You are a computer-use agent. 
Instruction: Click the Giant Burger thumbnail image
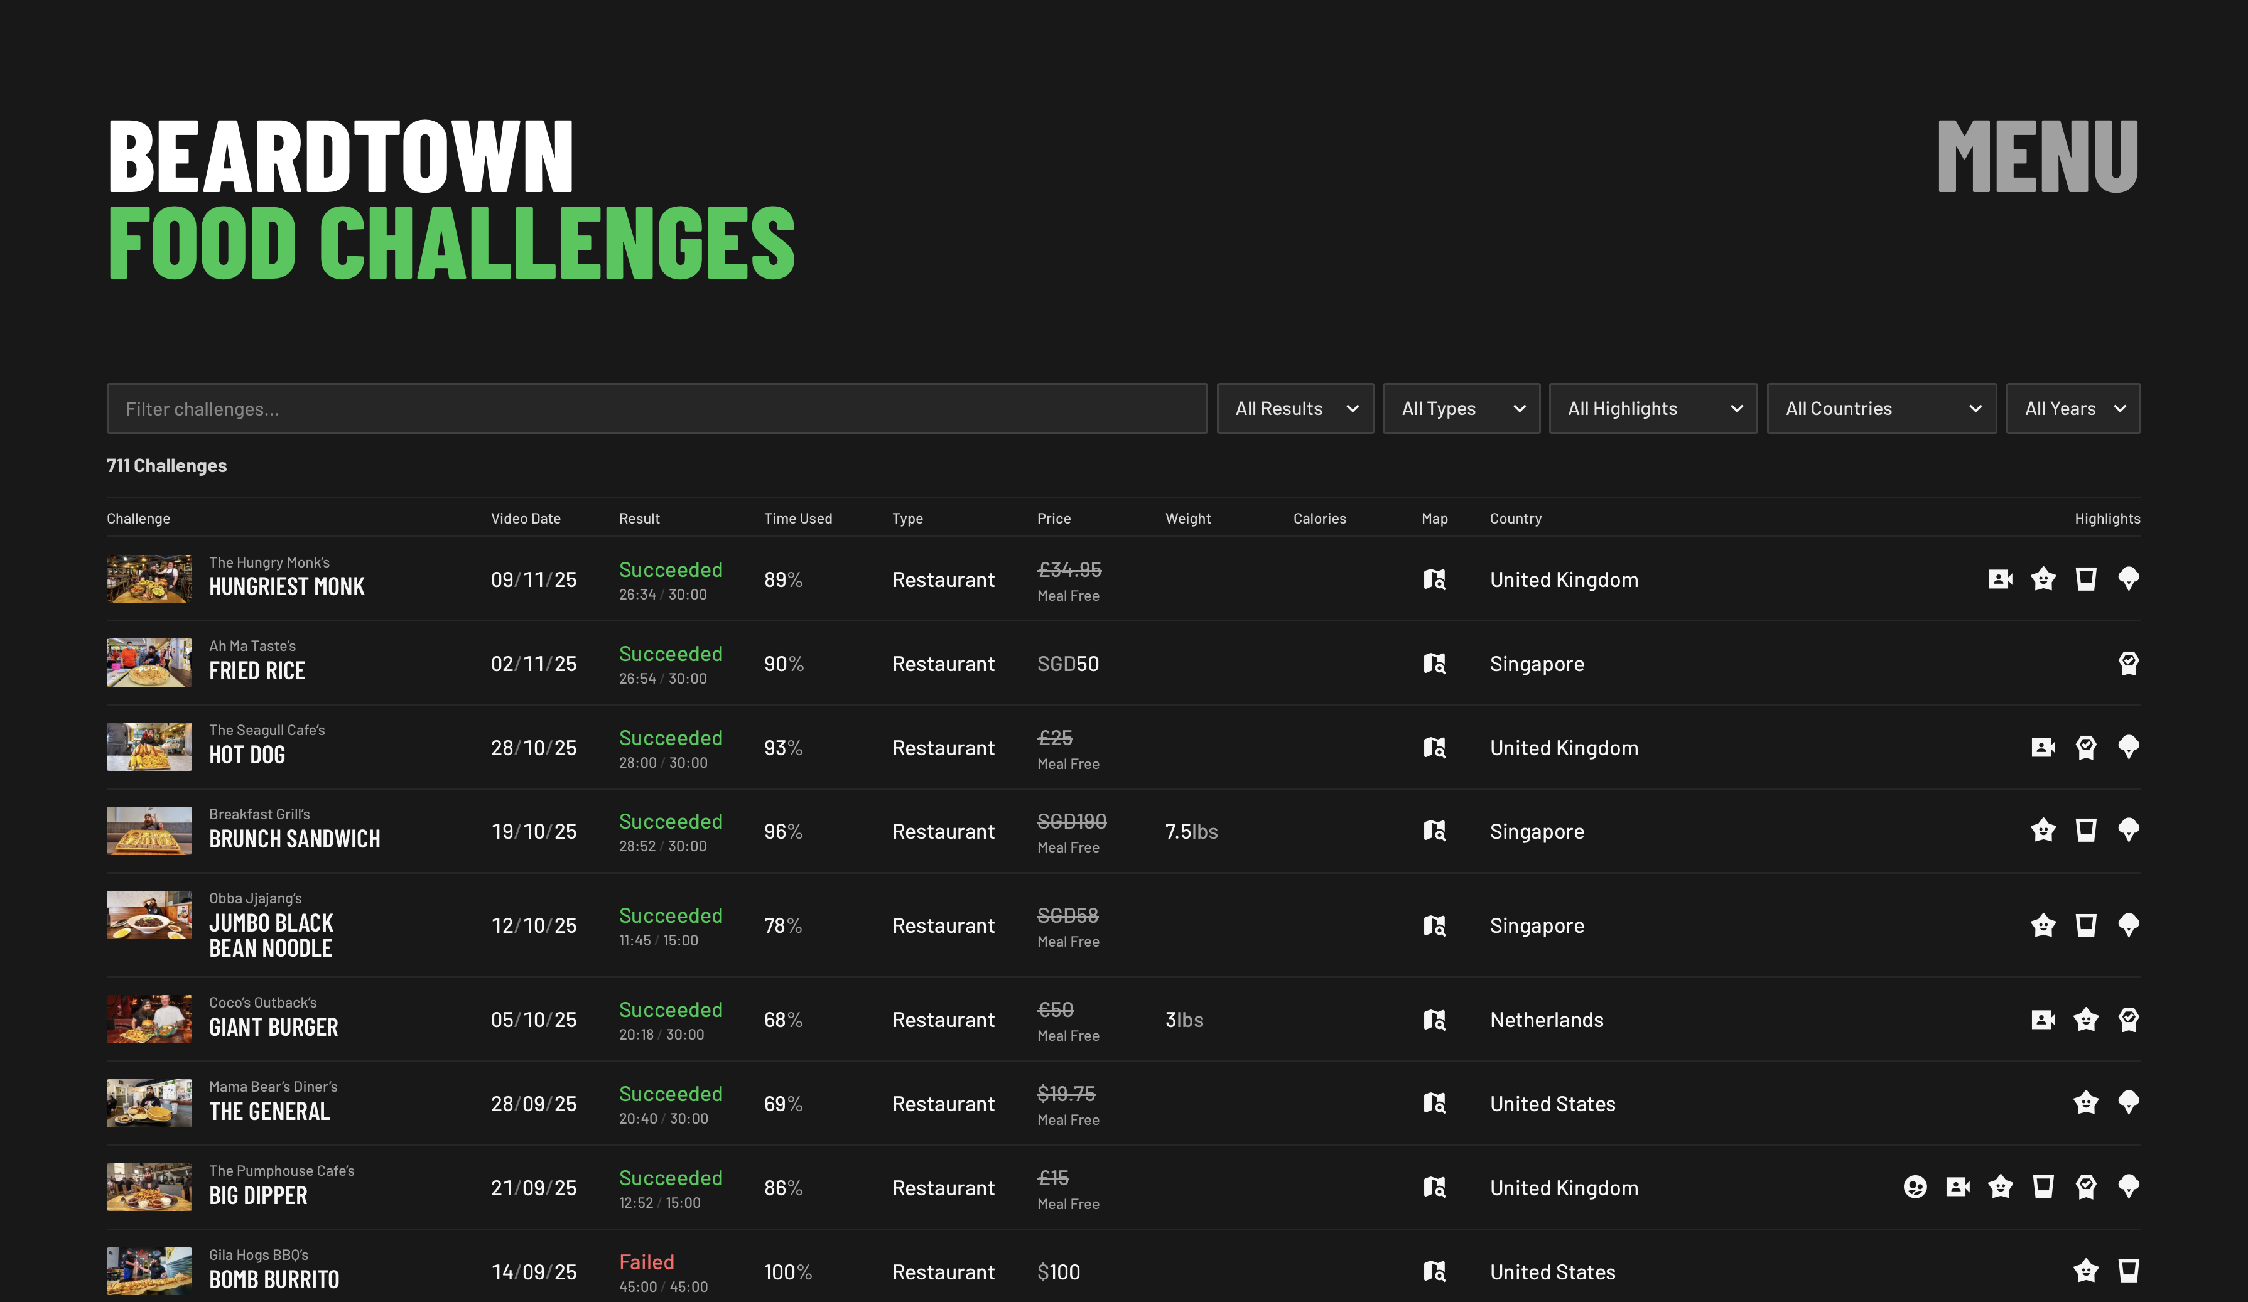coord(149,1020)
